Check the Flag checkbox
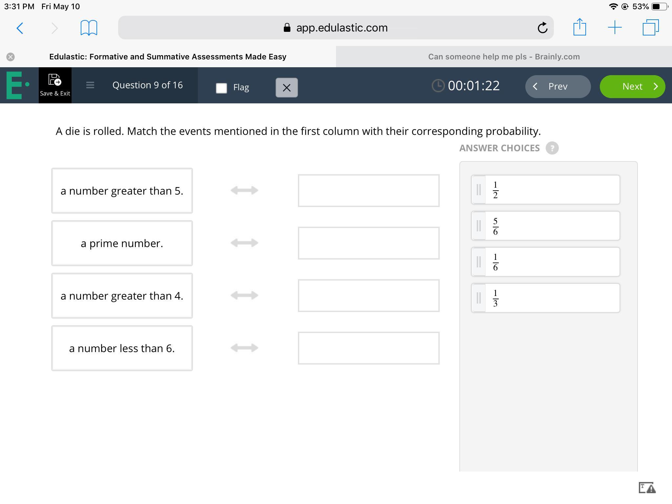This screenshot has height=504, width=672. [x=221, y=88]
